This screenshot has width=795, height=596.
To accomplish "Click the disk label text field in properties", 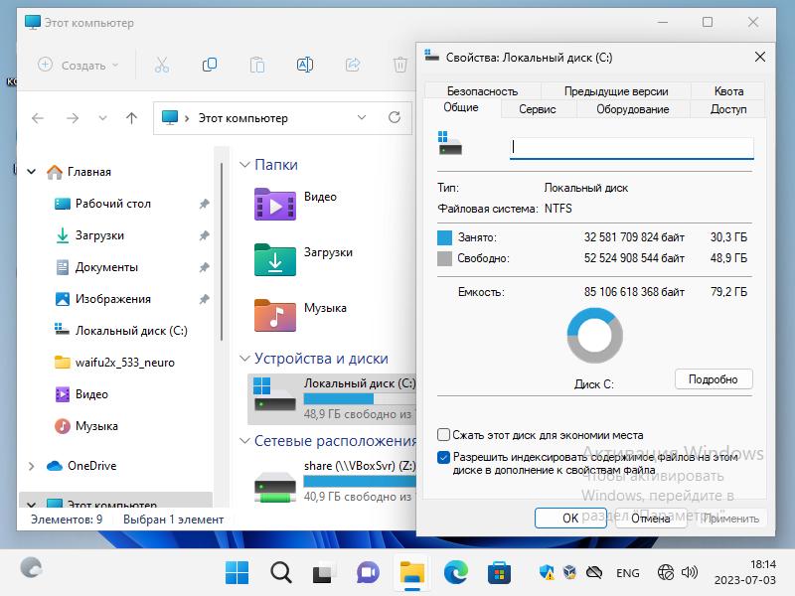I will [x=631, y=147].
